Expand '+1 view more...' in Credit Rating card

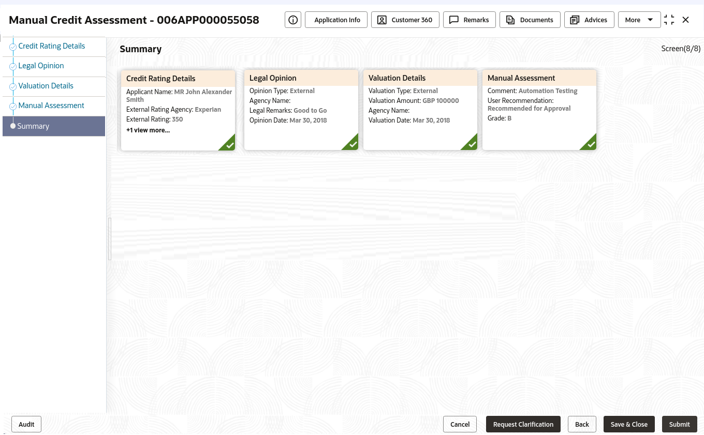[148, 130]
